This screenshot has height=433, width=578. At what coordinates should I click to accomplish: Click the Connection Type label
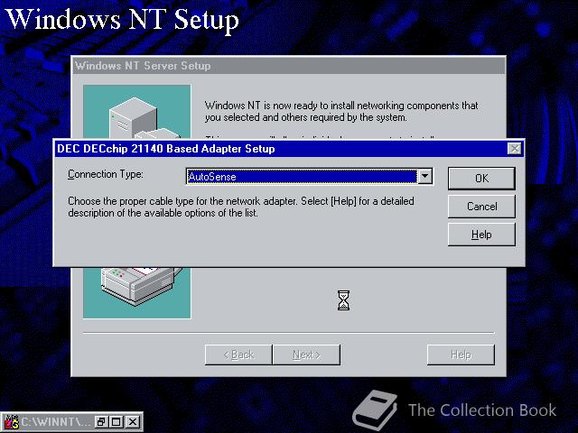pos(106,174)
